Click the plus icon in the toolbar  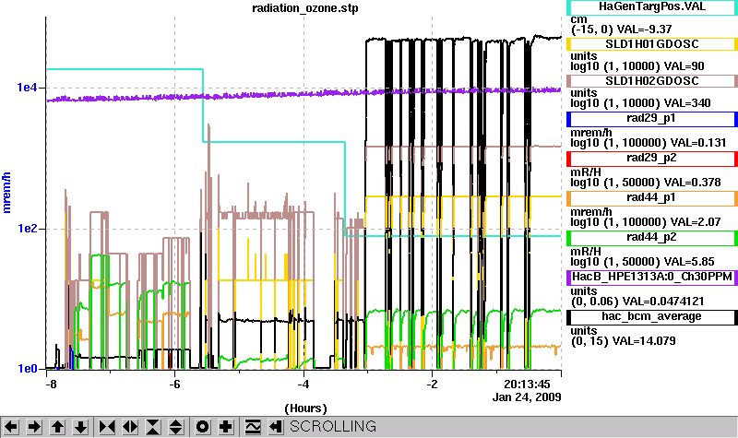pos(226,427)
